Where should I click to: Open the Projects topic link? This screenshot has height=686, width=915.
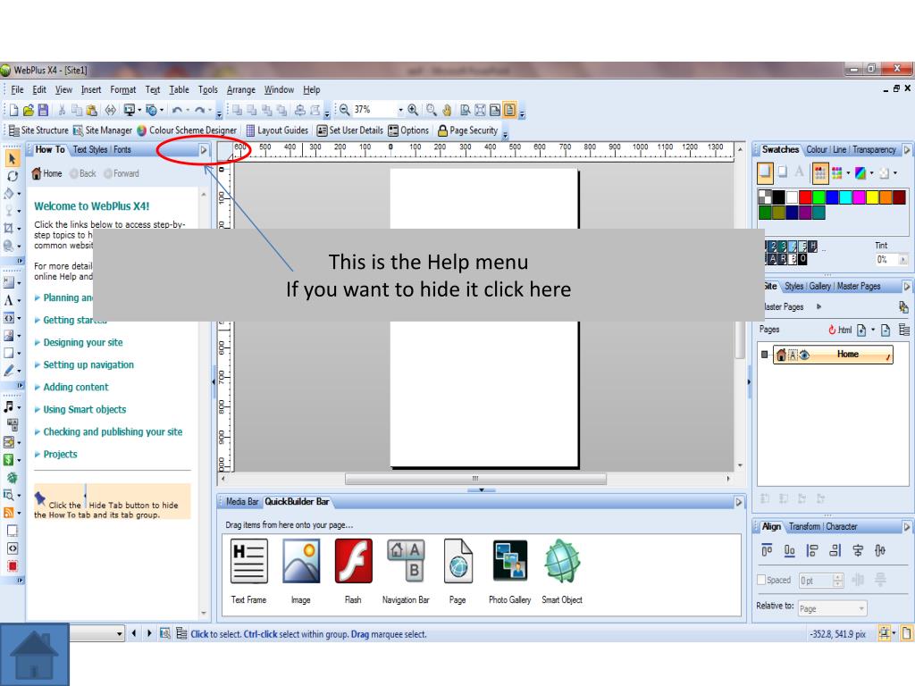[x=60, y=454]
